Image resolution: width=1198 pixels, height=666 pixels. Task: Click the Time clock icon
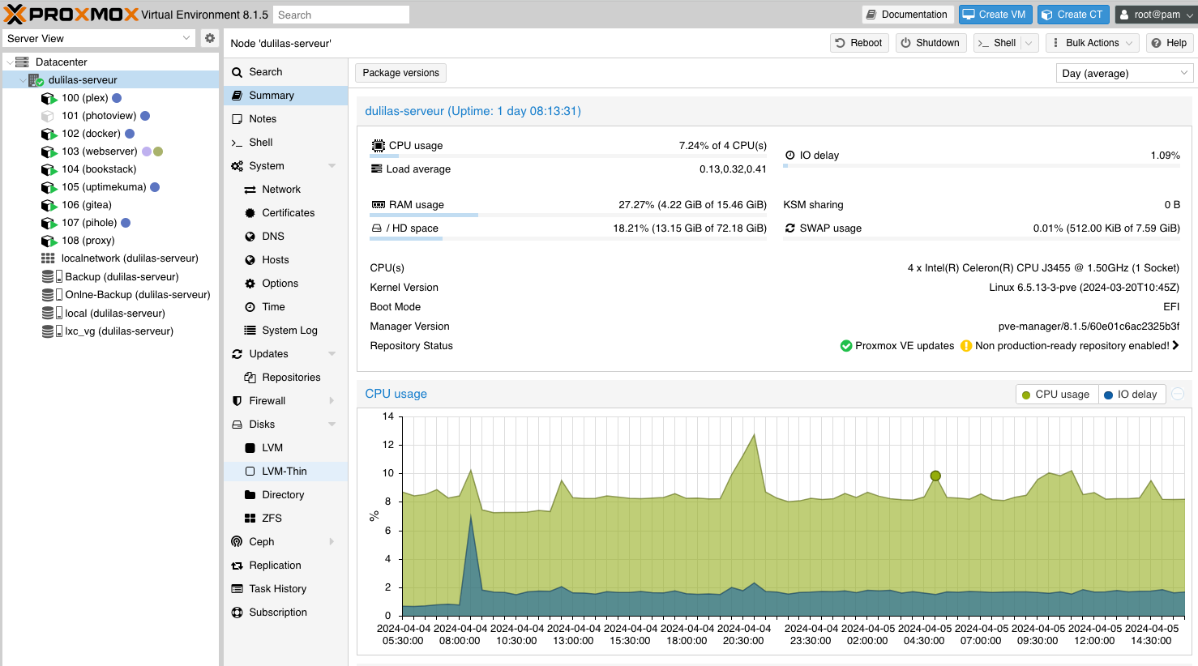pyautogui.click(x=250, y=307)
